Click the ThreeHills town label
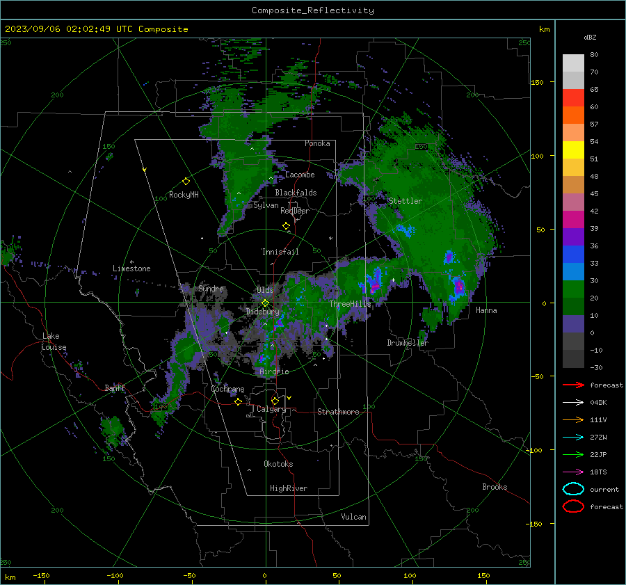The height and width of the screenshot is (585, 626). click(350, 304)
